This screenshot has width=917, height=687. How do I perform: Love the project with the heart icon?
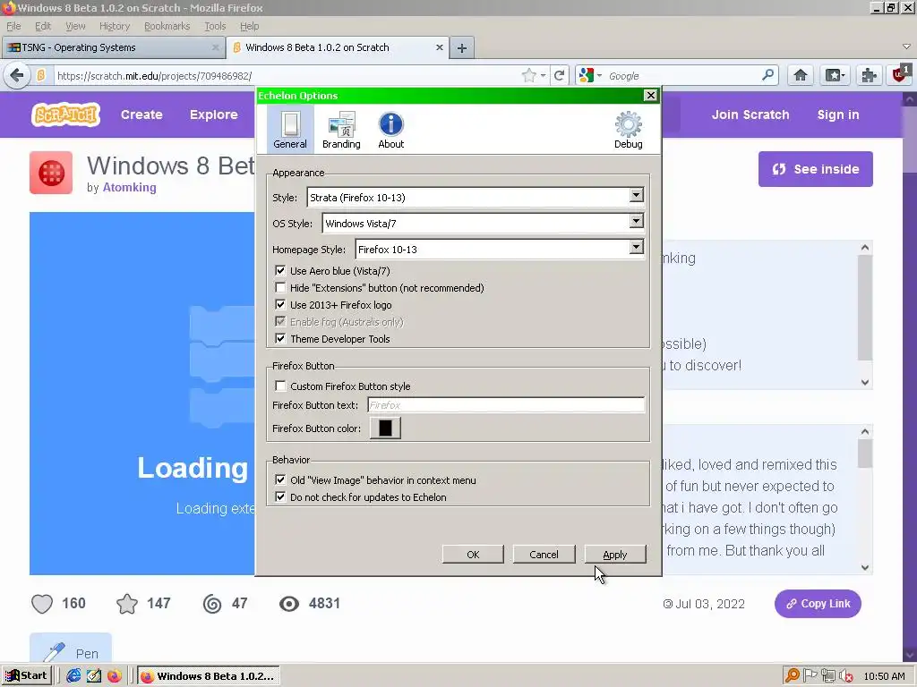[x=42, y=604]
